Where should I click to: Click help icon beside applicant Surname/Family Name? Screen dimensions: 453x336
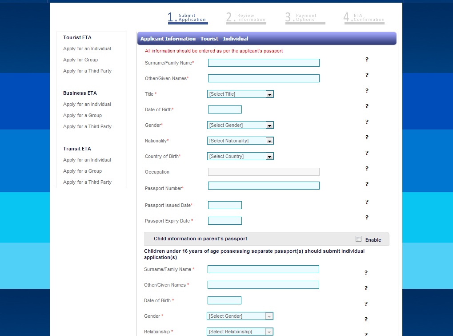pos(367,59)
